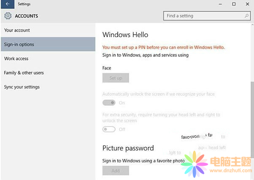Click the ACCOUNTS page title

coord(27,16)
